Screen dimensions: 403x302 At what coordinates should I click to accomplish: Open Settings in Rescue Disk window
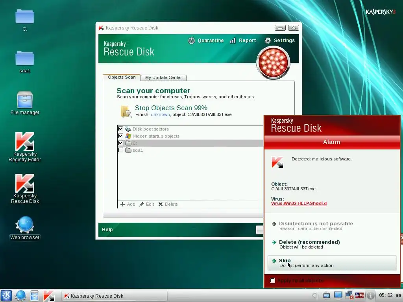[x=280, y=41]
